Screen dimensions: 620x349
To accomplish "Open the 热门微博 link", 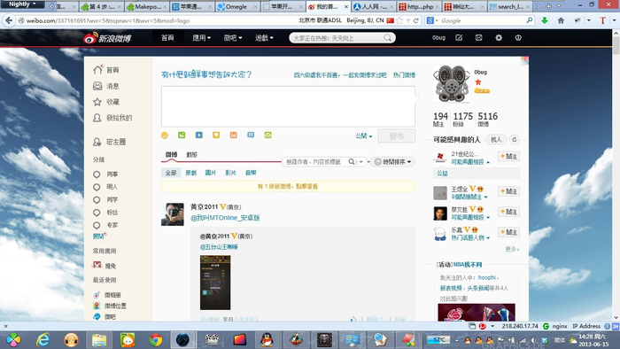I will coord(404,75).
